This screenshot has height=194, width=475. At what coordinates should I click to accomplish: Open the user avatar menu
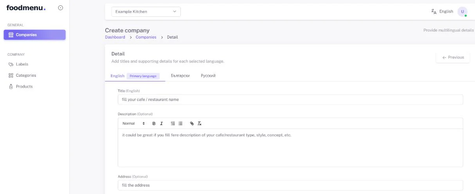(462, 12)
